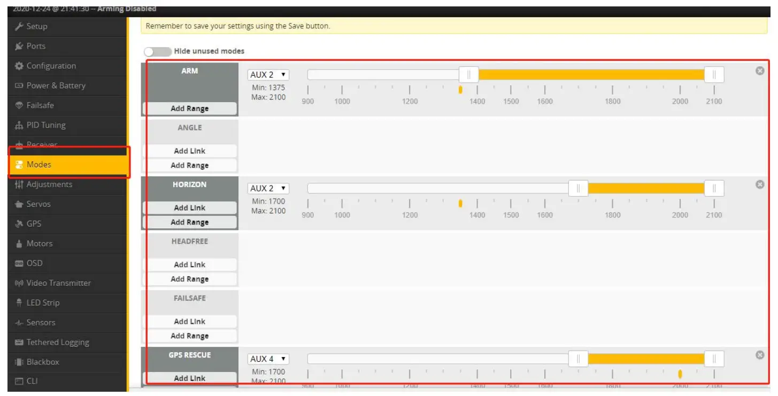The image size is (778, 396).
Task: Click Add Link under HEADFREE
Action: [190, 265]
